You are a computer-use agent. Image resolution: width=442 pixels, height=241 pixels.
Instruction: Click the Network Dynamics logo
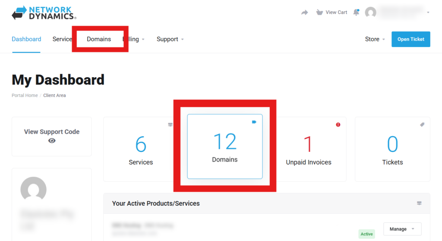pyautogui.click(x=44, y=13)
